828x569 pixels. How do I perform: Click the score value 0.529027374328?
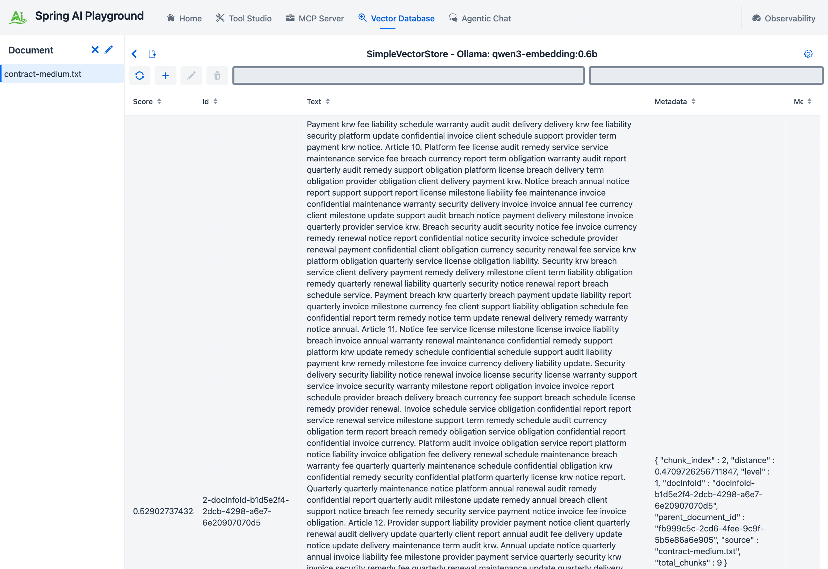[x=163, y=511]
